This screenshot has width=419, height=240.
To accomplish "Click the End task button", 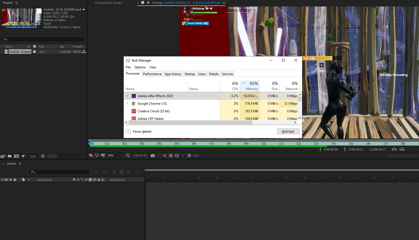I will pyautogui.click(x=288, y=132).
